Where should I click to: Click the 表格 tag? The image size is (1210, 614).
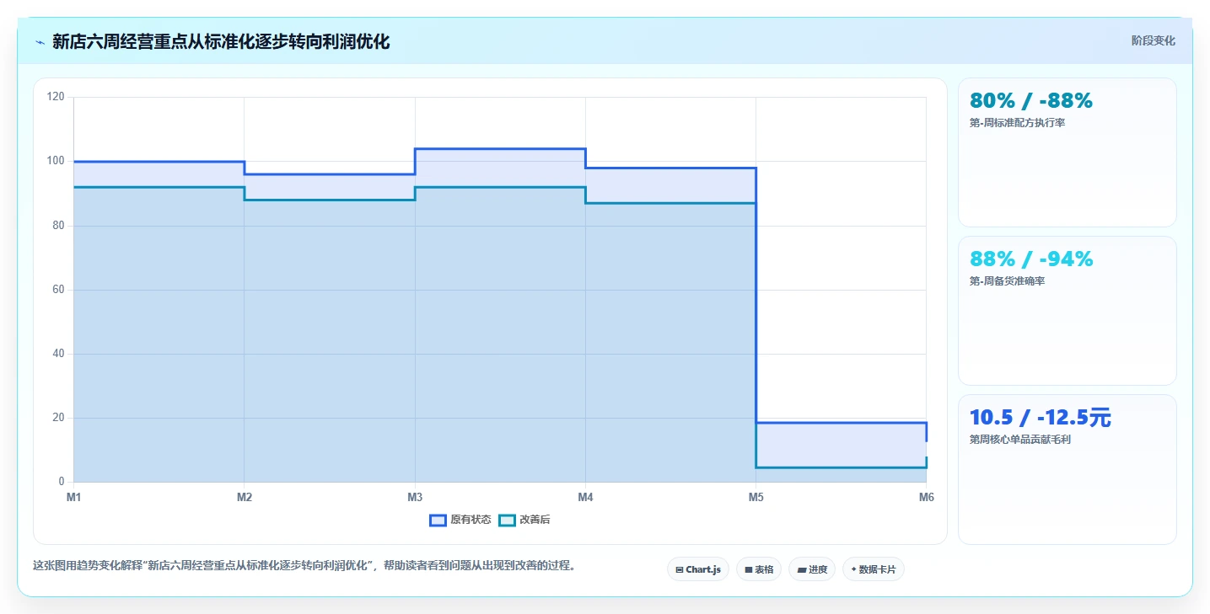759,569
